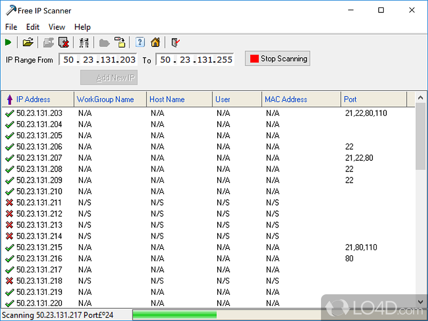
Task: Open Help using question mark icon
Action: (x=140, y=42)
